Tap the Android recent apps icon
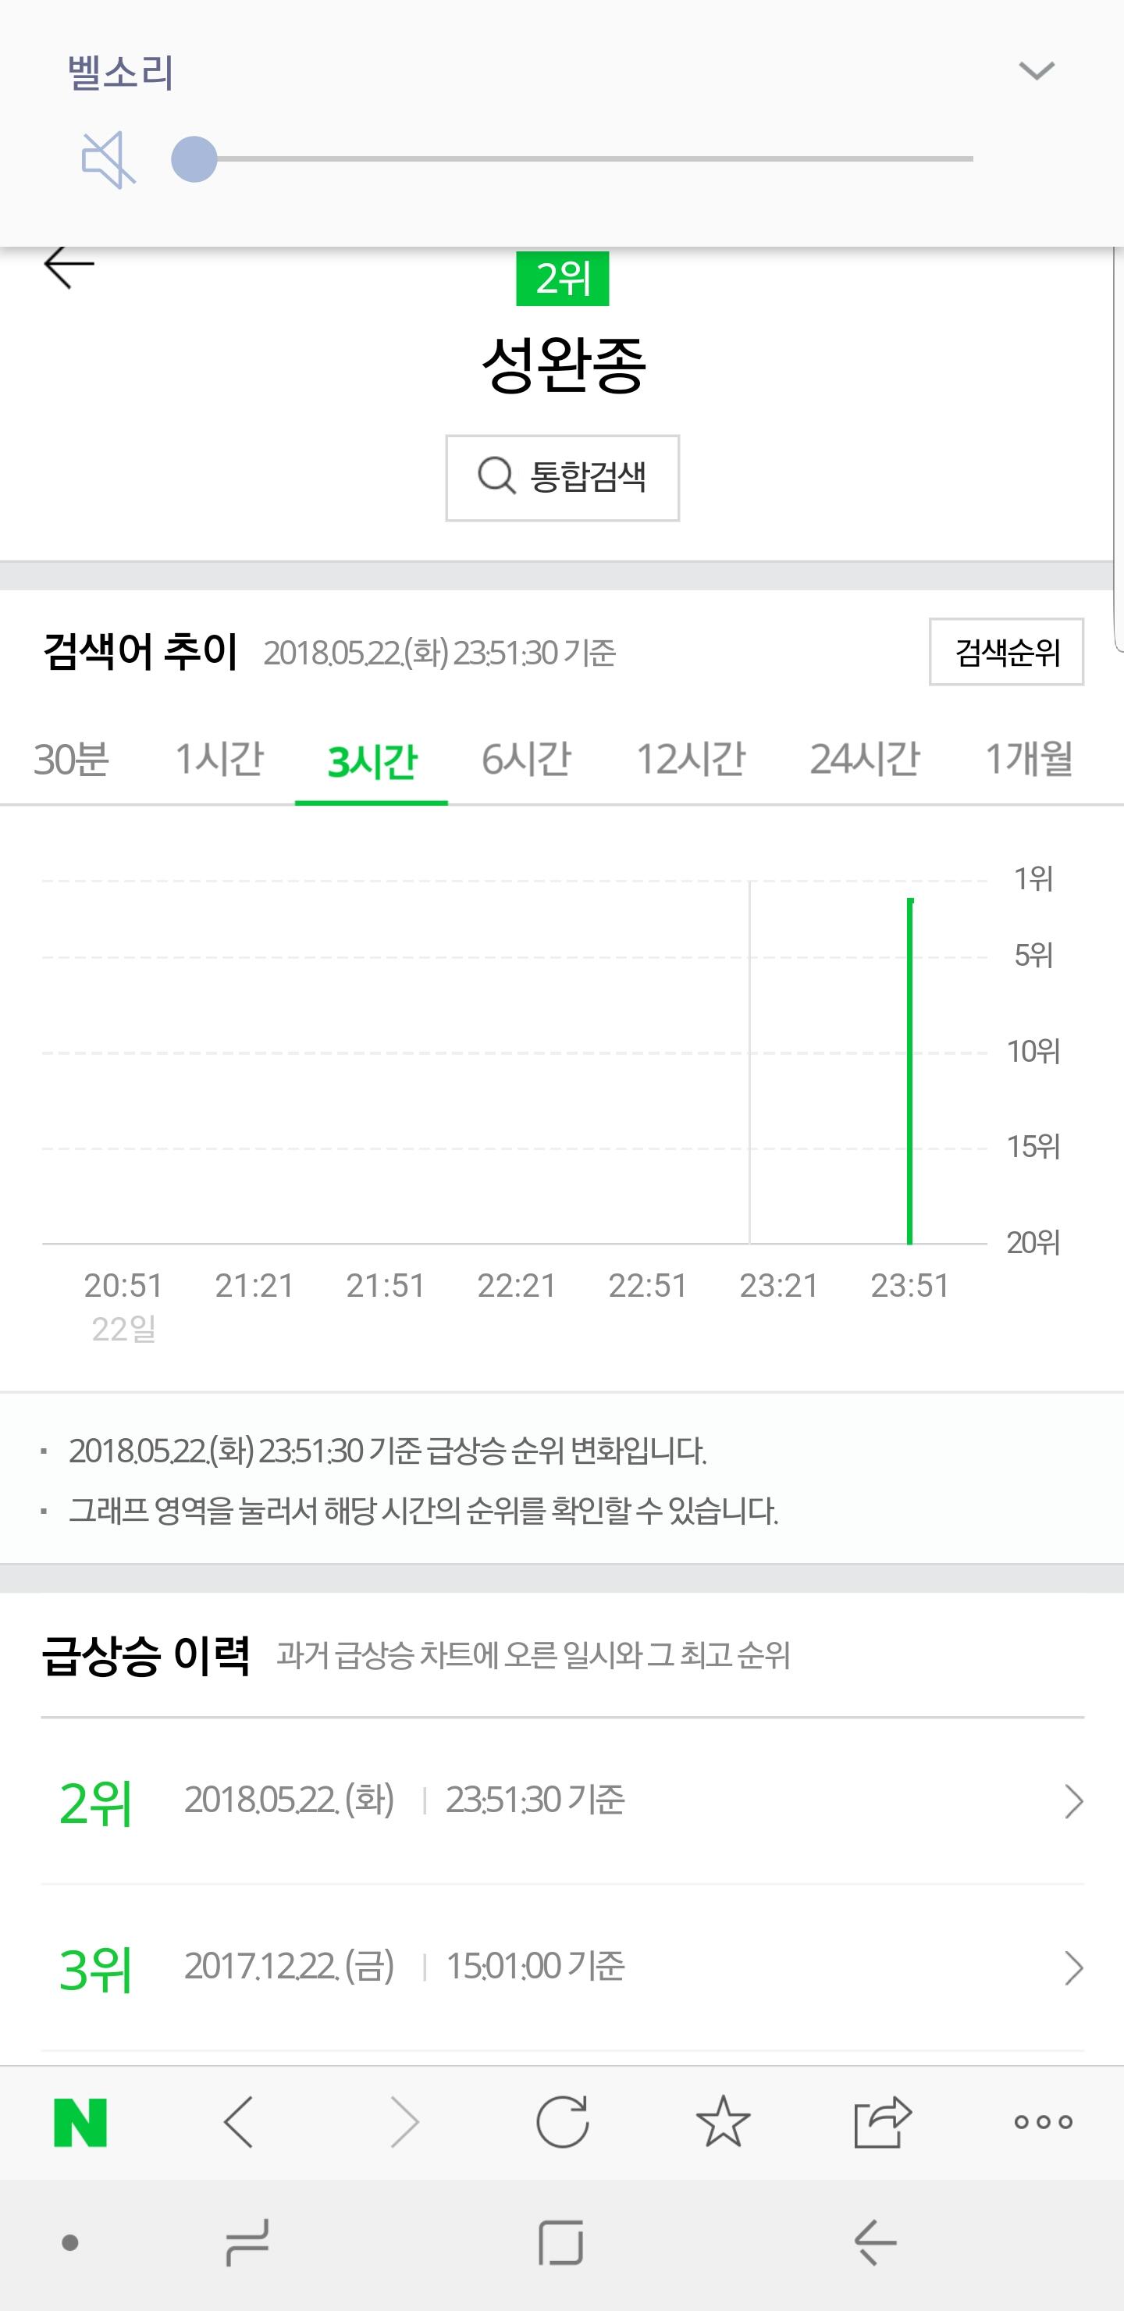 [247, 2243]
